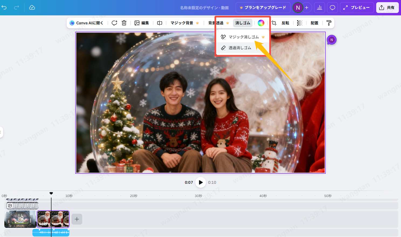Toggle 背景透過 background removal
401x237 pixels.
217,23
